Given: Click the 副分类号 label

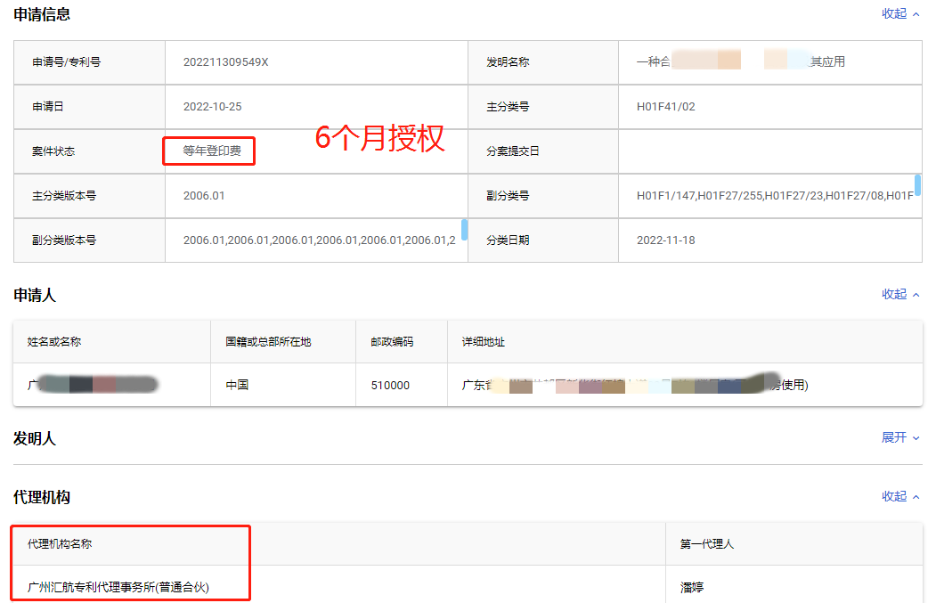Looking at the screenshot, I should (x=508, y=196).
